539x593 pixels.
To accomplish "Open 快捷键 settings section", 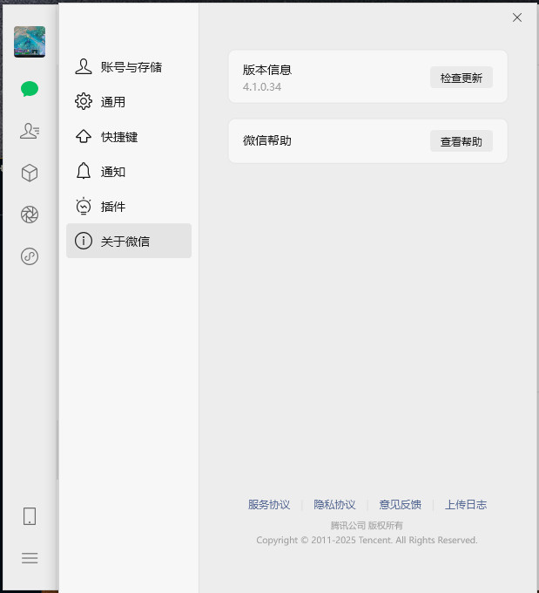I will (129, 137).
